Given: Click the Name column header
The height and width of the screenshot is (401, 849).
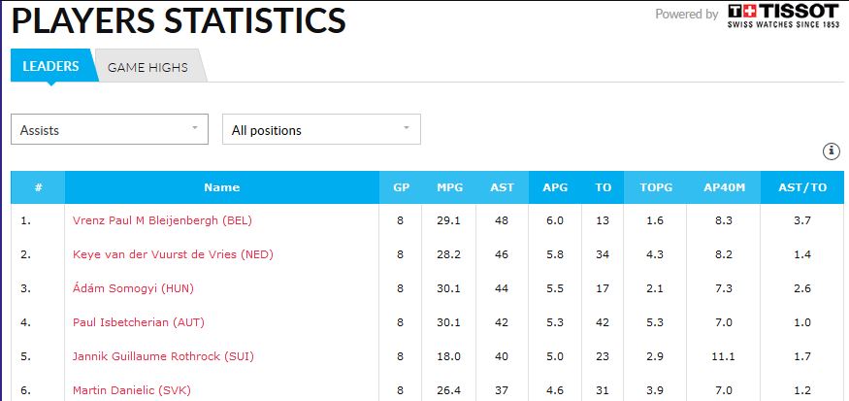Looking at the screenshot, I should (x=221, y=187).
